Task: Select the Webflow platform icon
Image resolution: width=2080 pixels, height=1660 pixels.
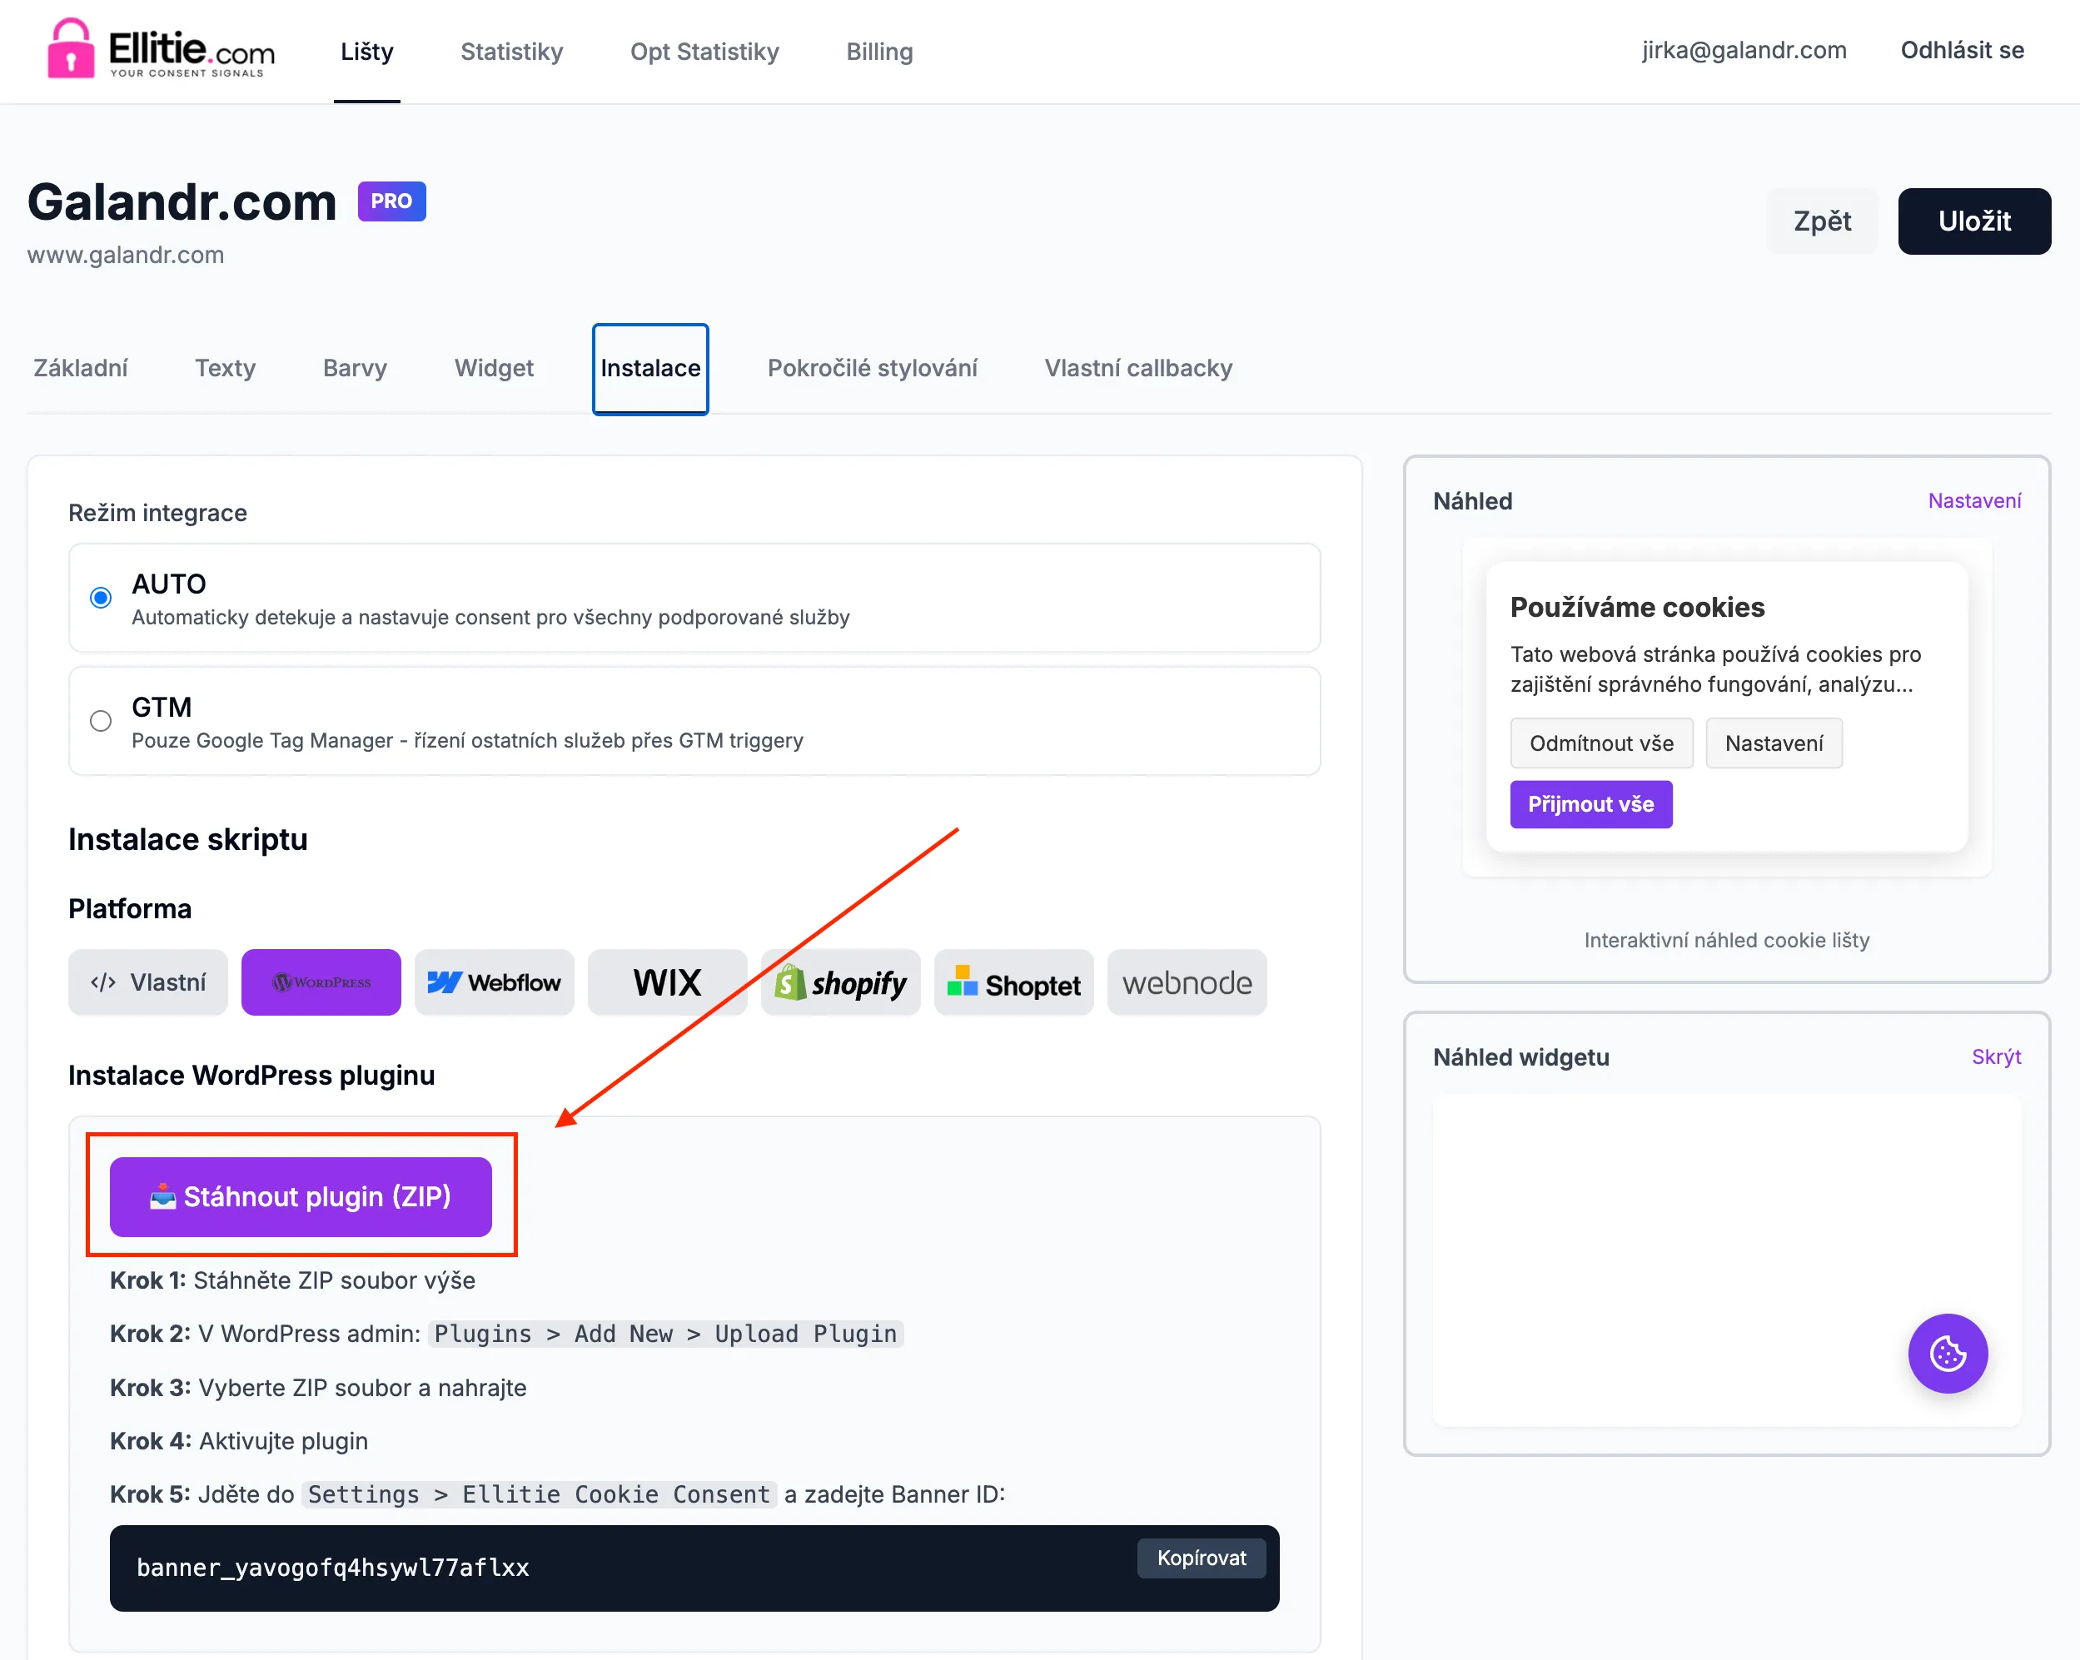Action: click(494, 982)
